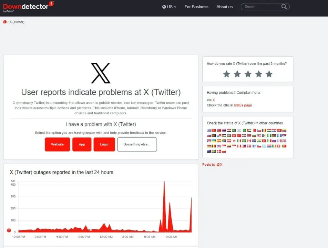Open the For Business page

pyautogui.click(x=196, y=7)
